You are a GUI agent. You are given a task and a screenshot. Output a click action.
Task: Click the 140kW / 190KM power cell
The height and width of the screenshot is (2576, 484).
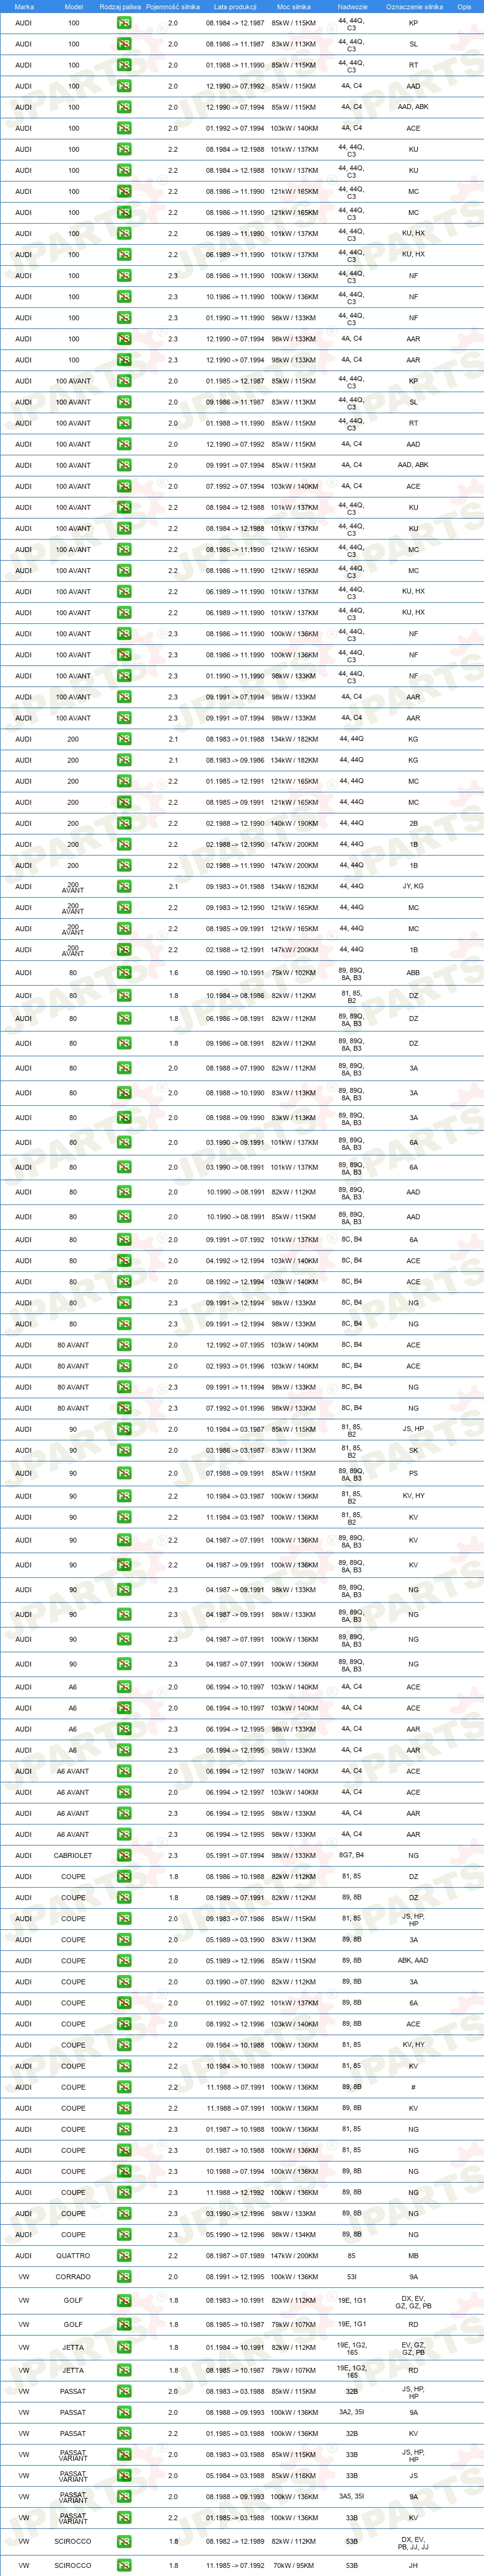click(294, 823)
